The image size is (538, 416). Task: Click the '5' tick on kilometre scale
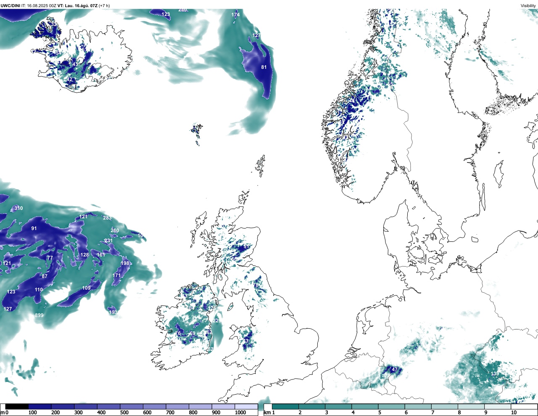[380, 413]
